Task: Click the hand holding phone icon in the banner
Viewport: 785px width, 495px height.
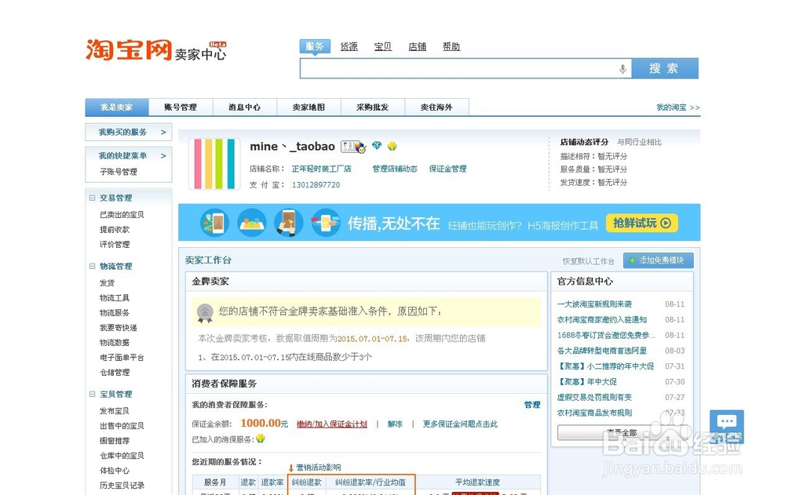Action: coord(288,223)
